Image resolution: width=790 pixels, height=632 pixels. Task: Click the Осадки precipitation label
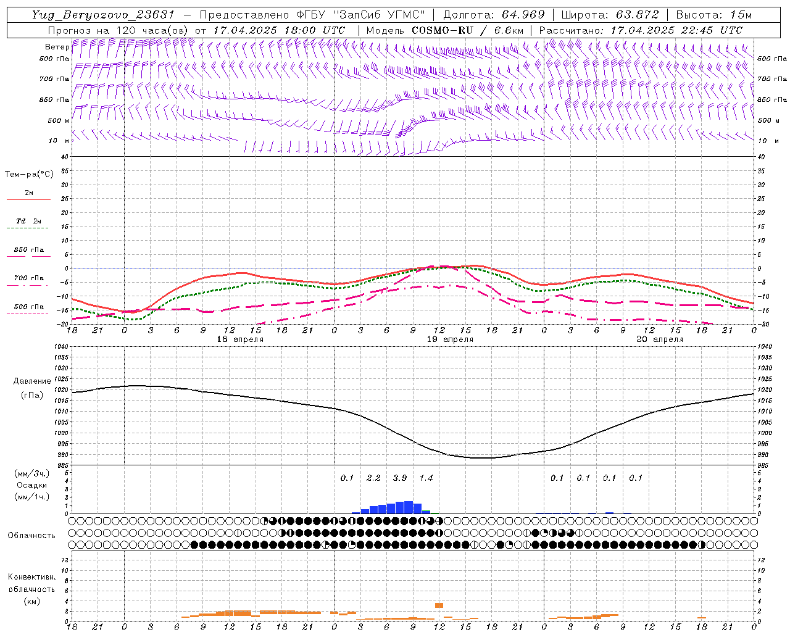click(x=32, y=485)
